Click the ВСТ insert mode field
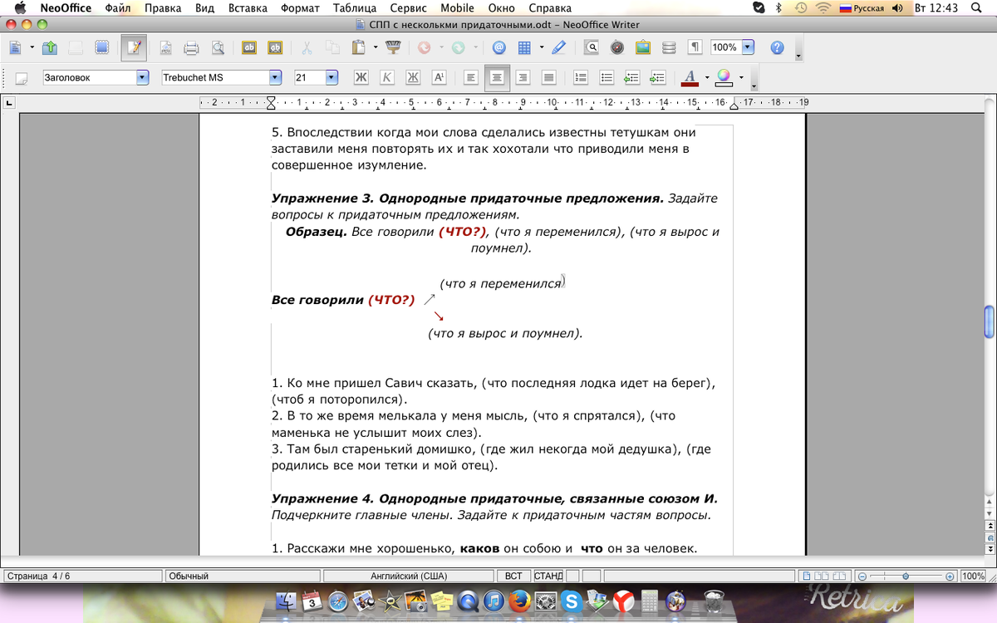Image resolution: width=997 pixels, height=623 pixels. click(513, 576)
